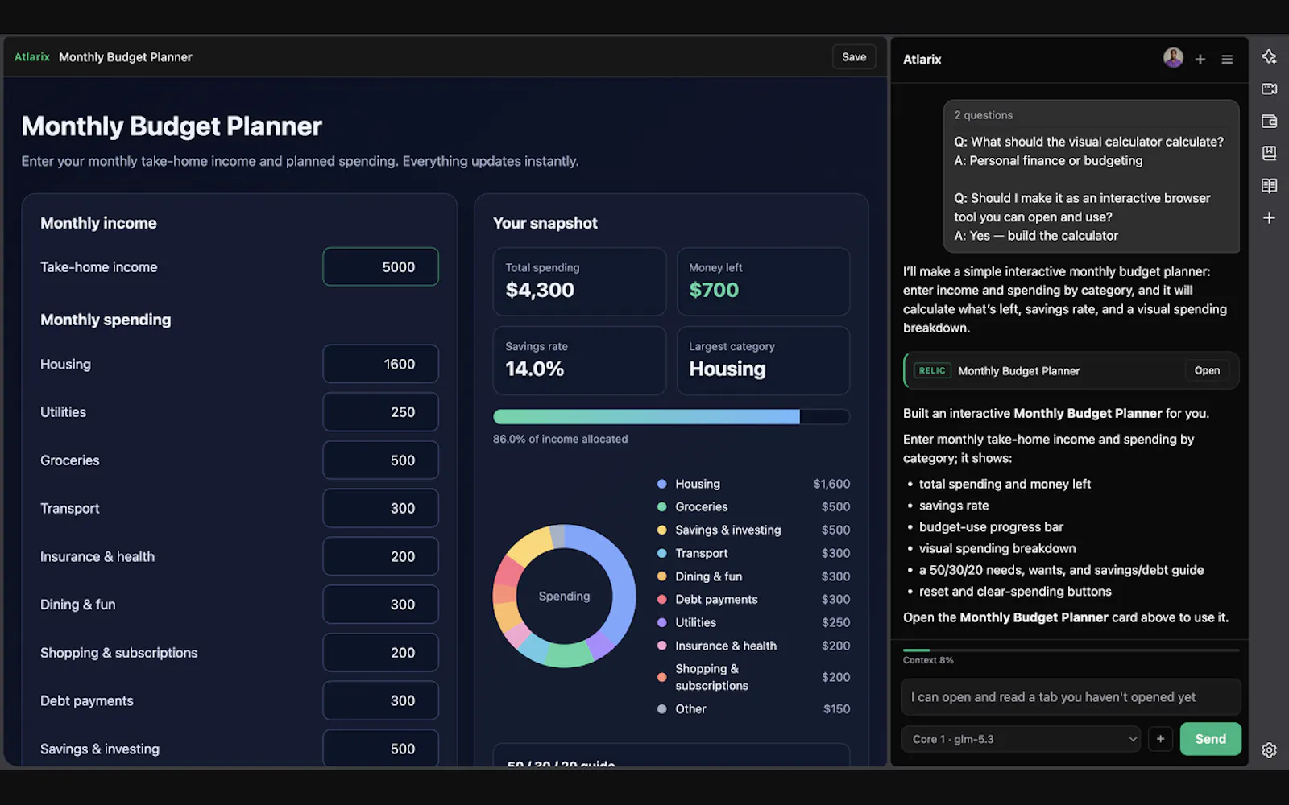Image resolution: width=1289 pixels, height=805 pixels.
Task: Click the Groceries green legend dot
Action: [661, 507]
